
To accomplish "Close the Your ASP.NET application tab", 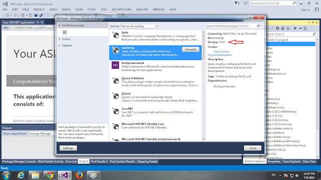I will 42,22.
